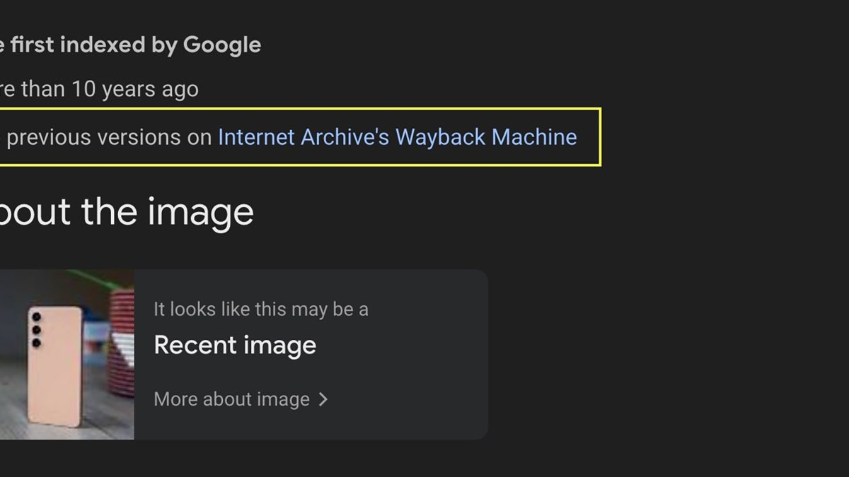The image size is (849, 477).
Task: Click the 'about the image' section heading
Action: pyautogui.click(x=126, y=211)
